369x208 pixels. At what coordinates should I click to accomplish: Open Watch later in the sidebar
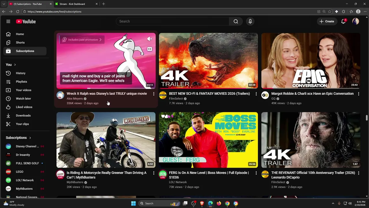point(25,99)
